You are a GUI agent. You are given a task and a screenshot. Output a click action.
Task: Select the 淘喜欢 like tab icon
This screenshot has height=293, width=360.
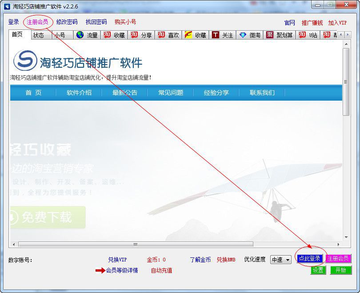tap(161, 35)
